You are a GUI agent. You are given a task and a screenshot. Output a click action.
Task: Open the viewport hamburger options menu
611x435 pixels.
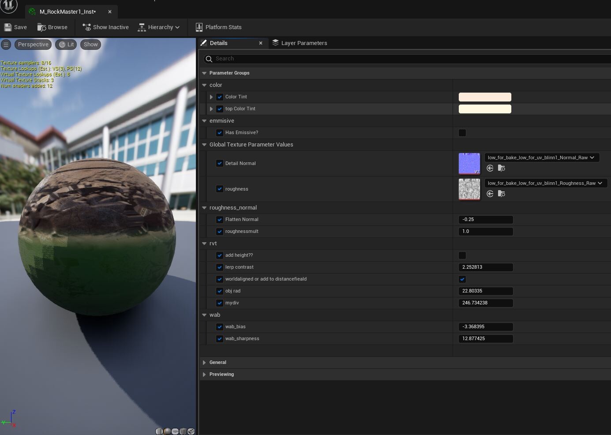point(6,45)
